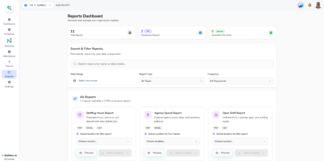Open the Dashboard home icon

tap(9, 19)
